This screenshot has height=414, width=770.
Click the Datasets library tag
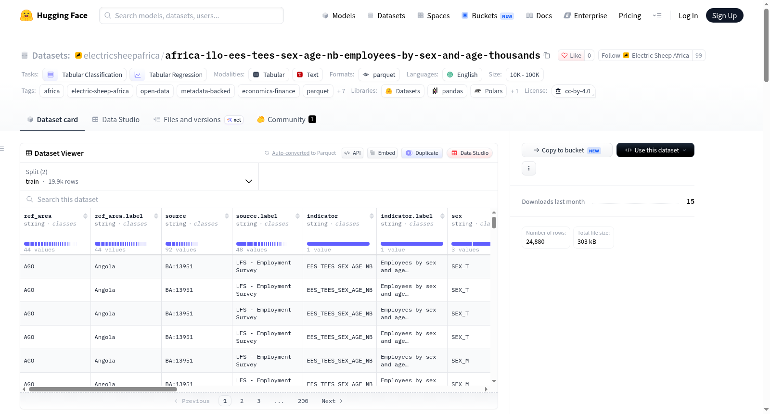(x=403, y=91)
